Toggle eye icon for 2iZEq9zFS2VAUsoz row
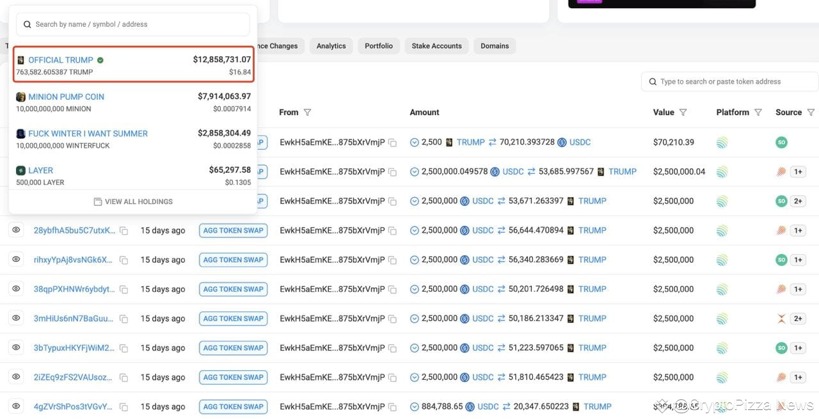The height and width of the screenshot is (419, 819). click(16, 377)
